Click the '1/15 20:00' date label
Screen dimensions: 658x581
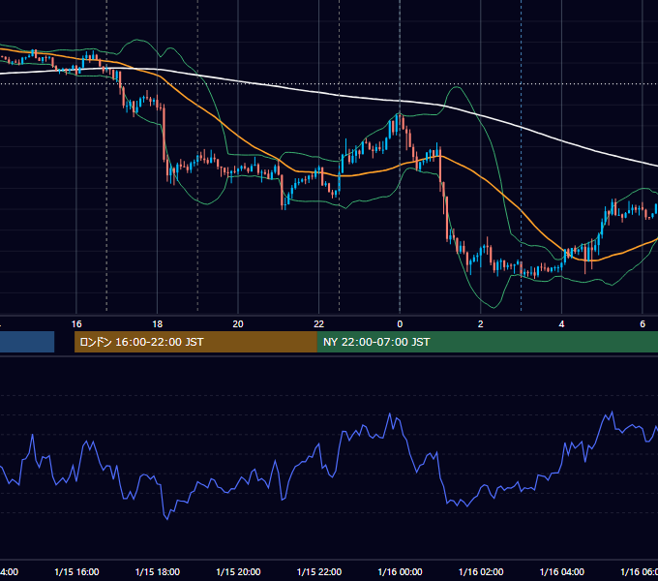(x=238, y=571)
